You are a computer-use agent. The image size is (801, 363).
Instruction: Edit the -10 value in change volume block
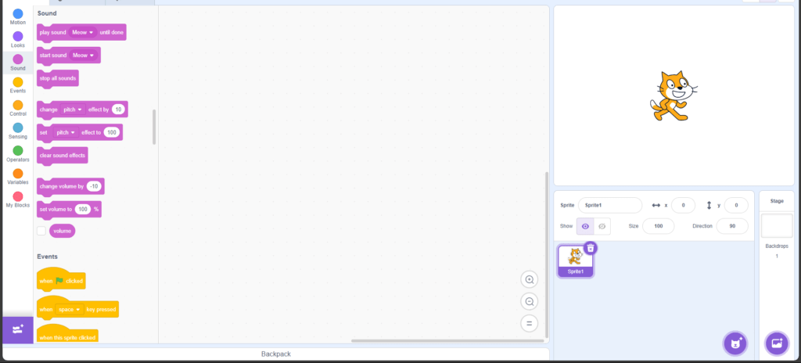(94, 187)
